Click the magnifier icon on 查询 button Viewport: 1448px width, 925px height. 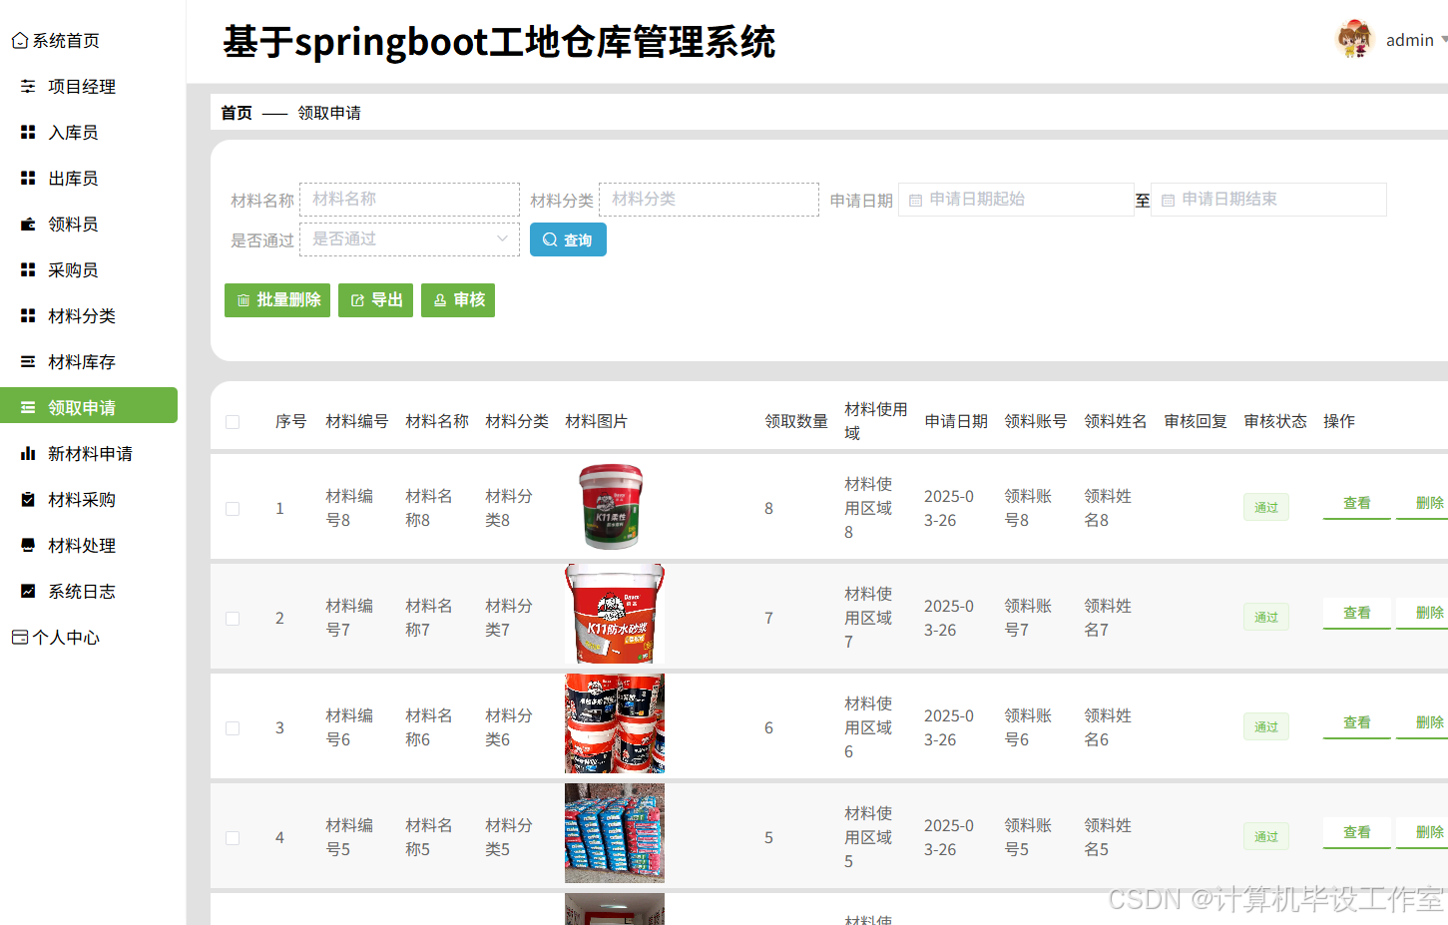point(550,240)
